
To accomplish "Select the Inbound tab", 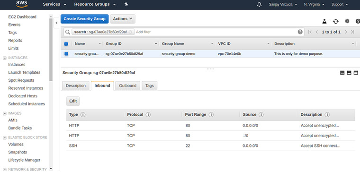I will pos(102,86).
